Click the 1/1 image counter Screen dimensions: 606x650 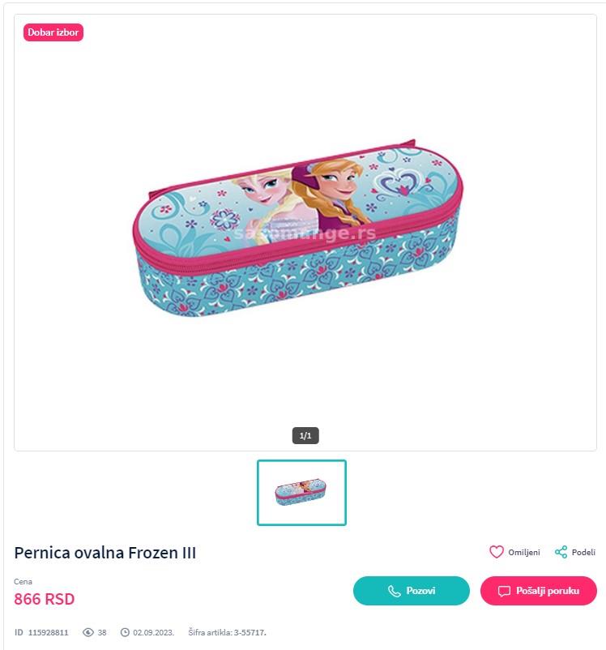[305, 435]
